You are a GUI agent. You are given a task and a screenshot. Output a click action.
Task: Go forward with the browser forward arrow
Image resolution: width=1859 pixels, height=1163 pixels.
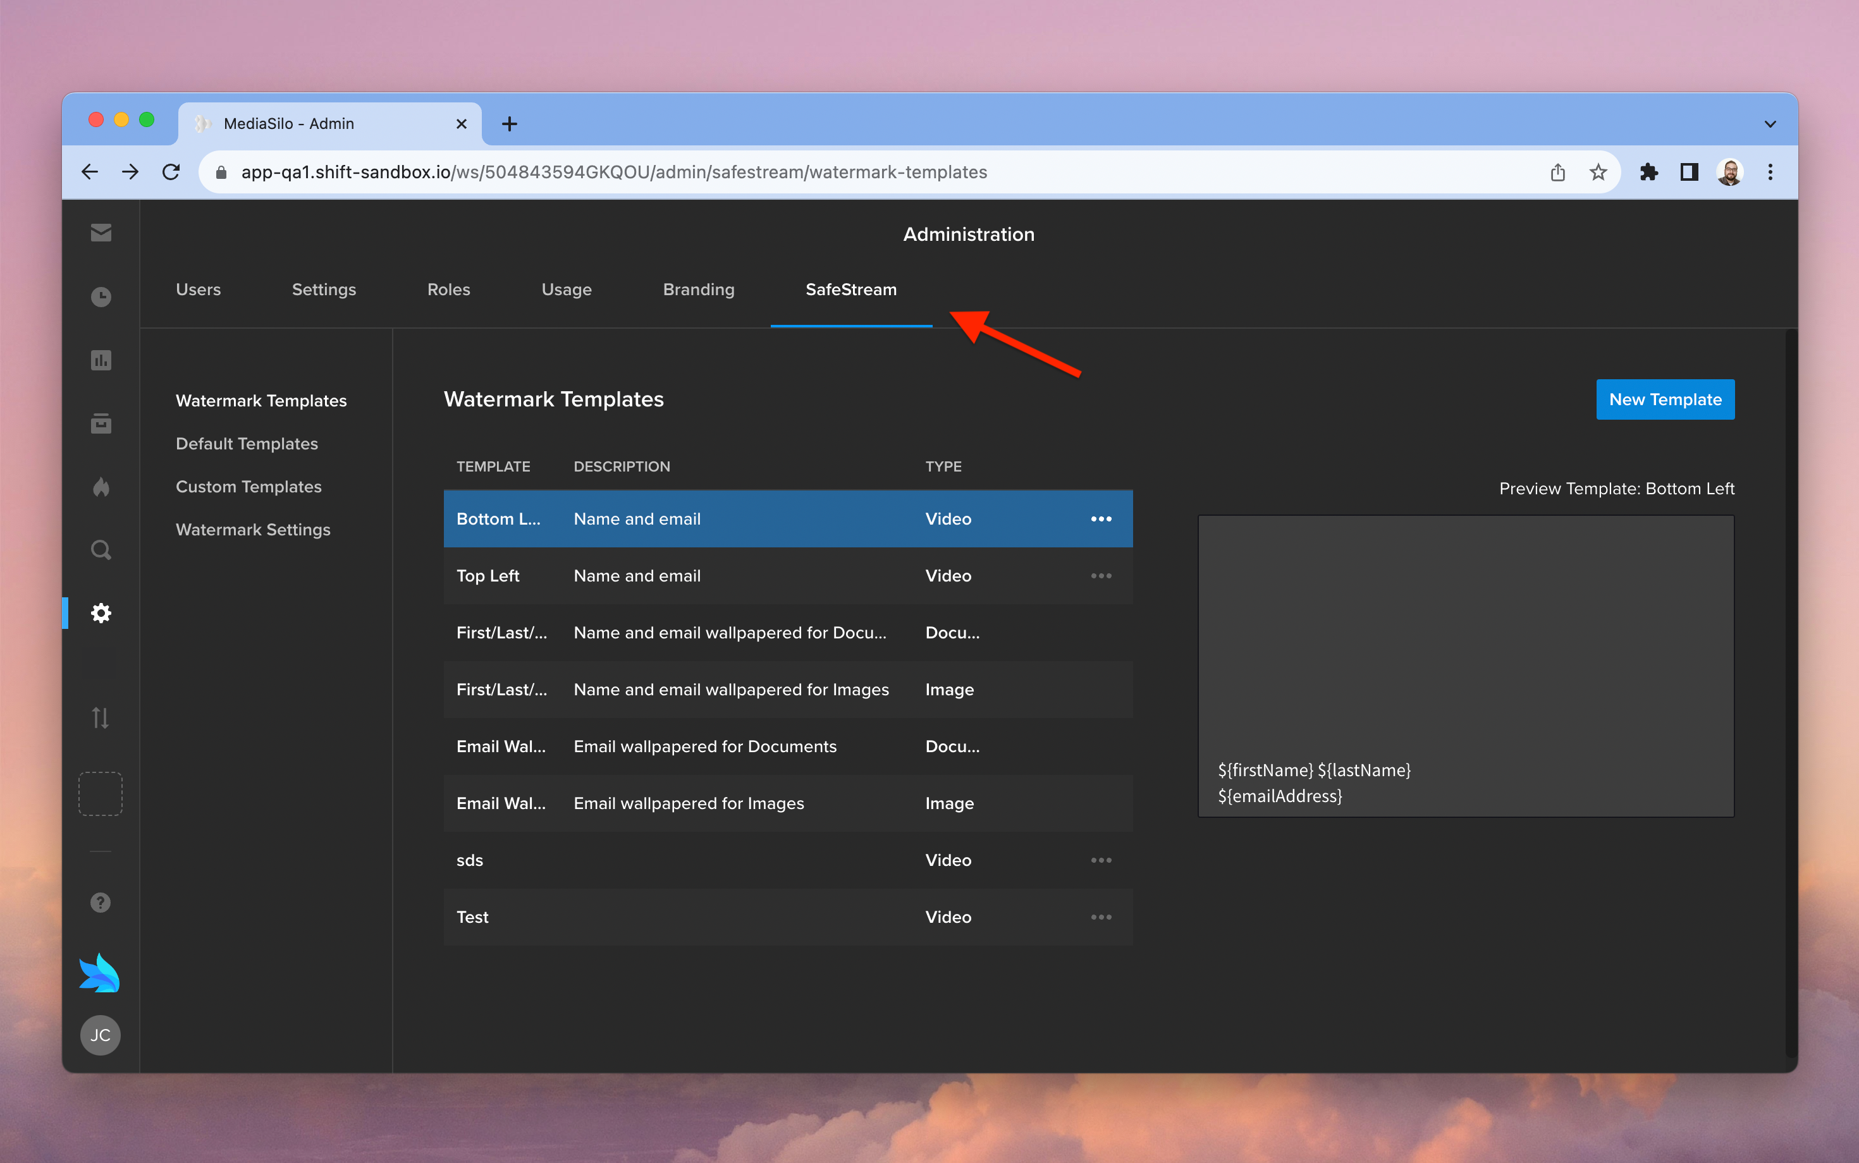131,173
